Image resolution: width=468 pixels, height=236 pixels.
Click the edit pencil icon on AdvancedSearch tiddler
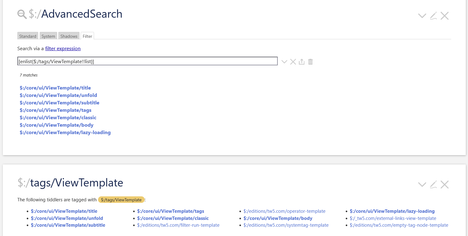[x=434, y=16]
